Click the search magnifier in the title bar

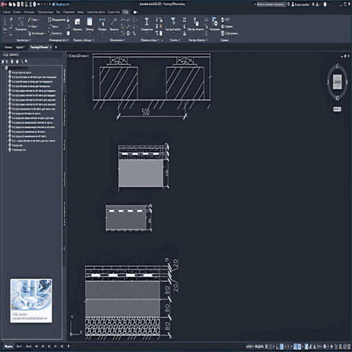[289, 4]
